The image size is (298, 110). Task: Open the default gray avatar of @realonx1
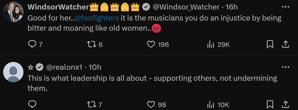point(13,72)
